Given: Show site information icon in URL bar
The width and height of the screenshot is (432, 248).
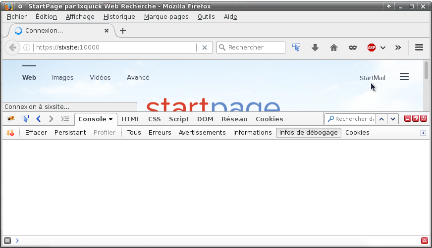Looking at the screenshot, I should 27,48.
